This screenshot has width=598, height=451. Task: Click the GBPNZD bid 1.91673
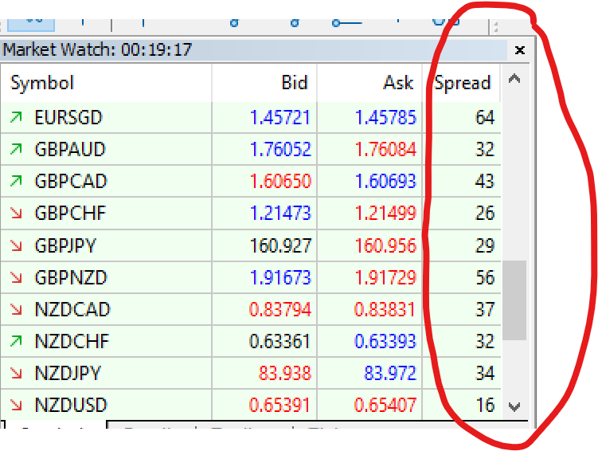(280, 278)
